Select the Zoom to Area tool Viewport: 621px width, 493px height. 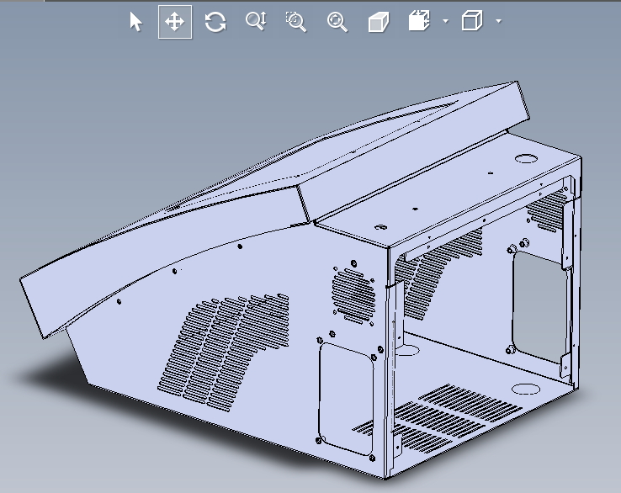click(296, 22)
